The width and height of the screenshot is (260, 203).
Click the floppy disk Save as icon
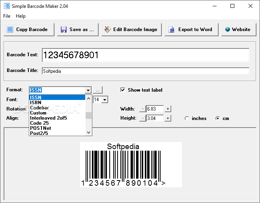point(64,30)
